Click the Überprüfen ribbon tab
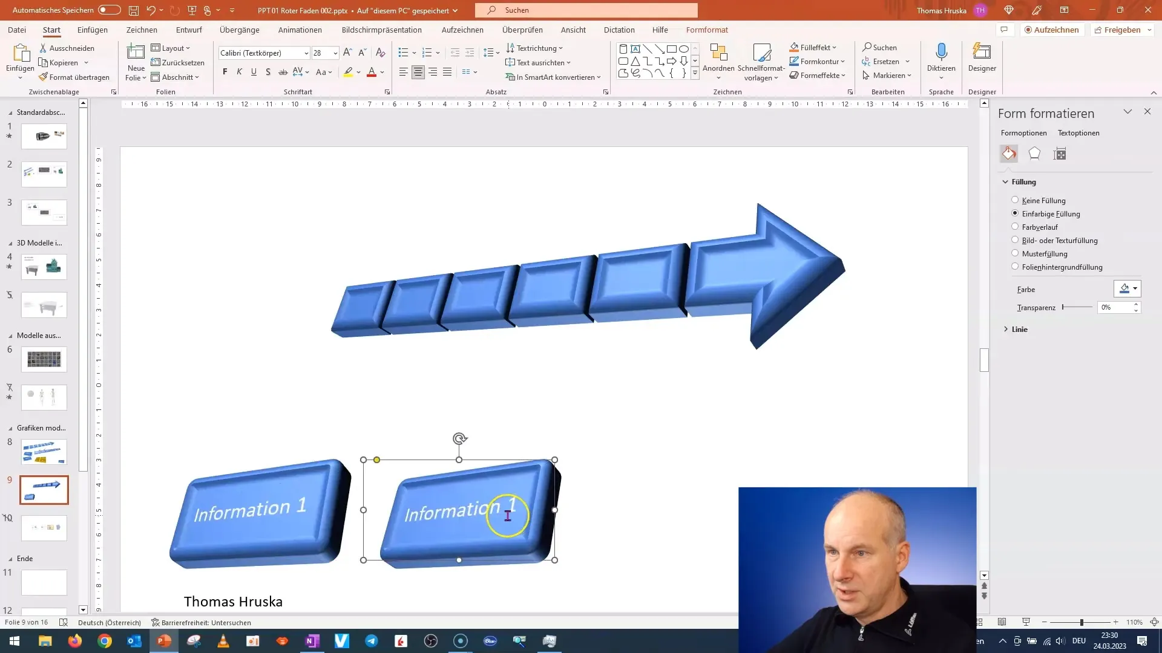This screenshot has width=1162, height=653. click(522, 30)
